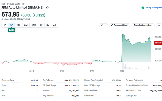The image size is (162, 101).
Task: Click the JBM Auto Limited (JBMA.NS) title
Action: [x=23, y=7]
